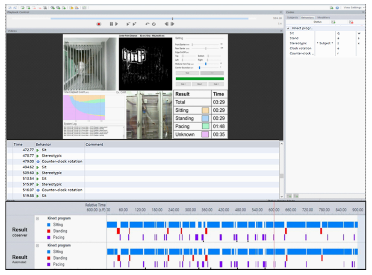Click play arrow icon beside 472.77 Sit event

[38, 150]
